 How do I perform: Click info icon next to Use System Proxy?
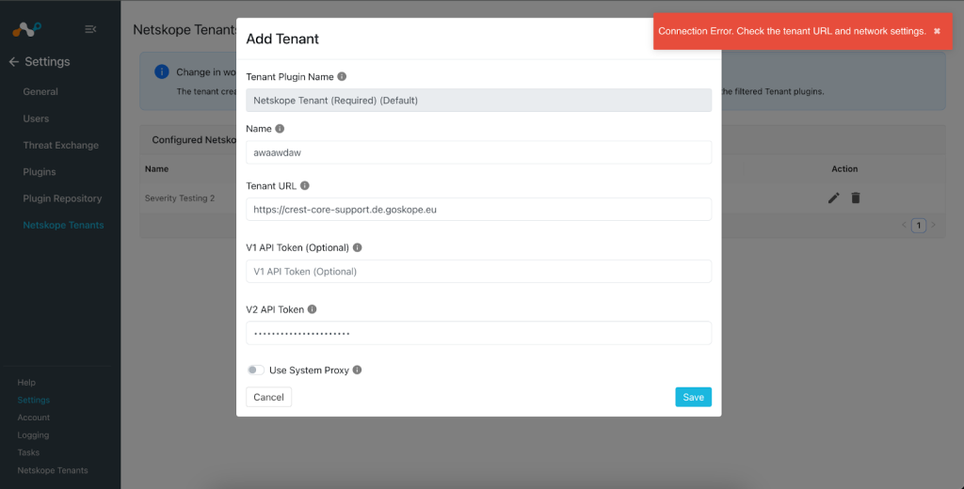coord(357,371)
